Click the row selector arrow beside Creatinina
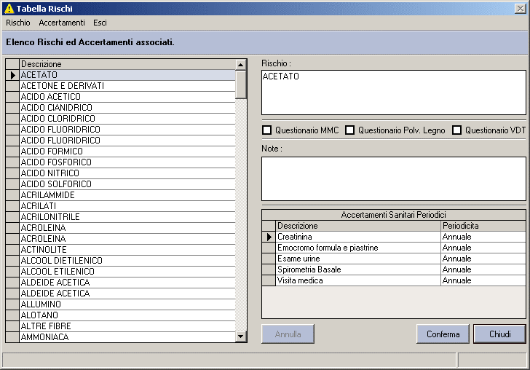This screenshot has width=530, height=370. tap(269, 237)
